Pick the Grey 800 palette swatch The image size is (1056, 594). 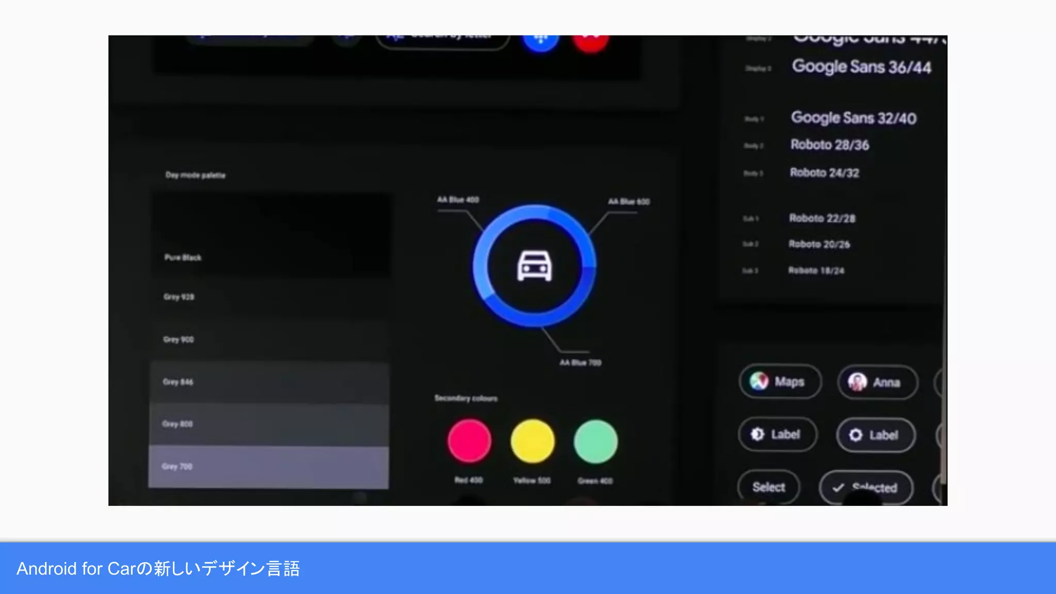269,425
